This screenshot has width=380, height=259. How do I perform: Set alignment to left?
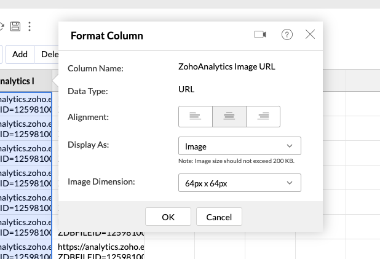196,116
